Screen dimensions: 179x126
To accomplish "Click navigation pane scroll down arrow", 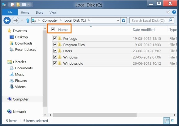I will [45, 115].
